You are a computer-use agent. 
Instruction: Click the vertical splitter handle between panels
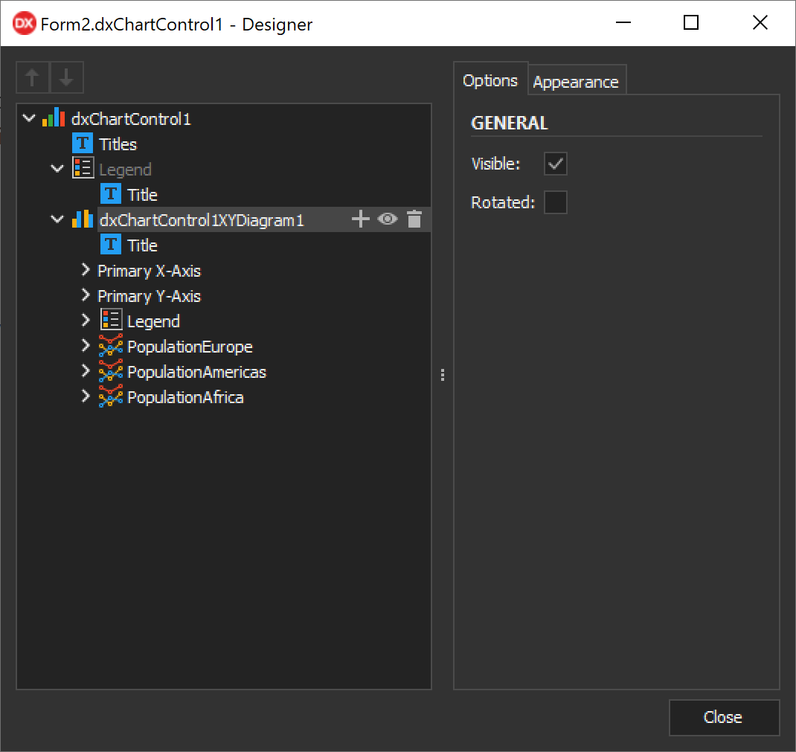pos(443,376)
